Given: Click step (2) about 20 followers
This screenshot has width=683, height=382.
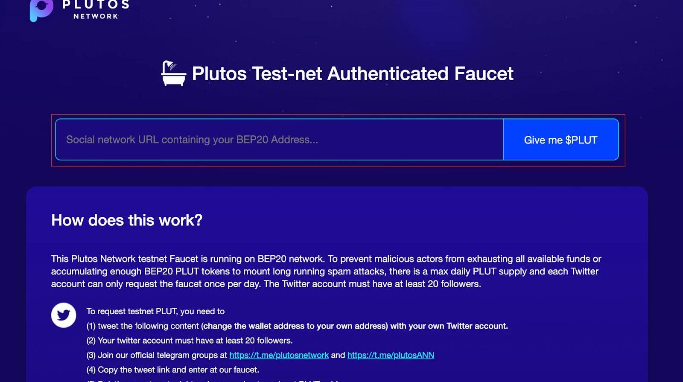Looking at the screenshot, I should tap(190, 341).
